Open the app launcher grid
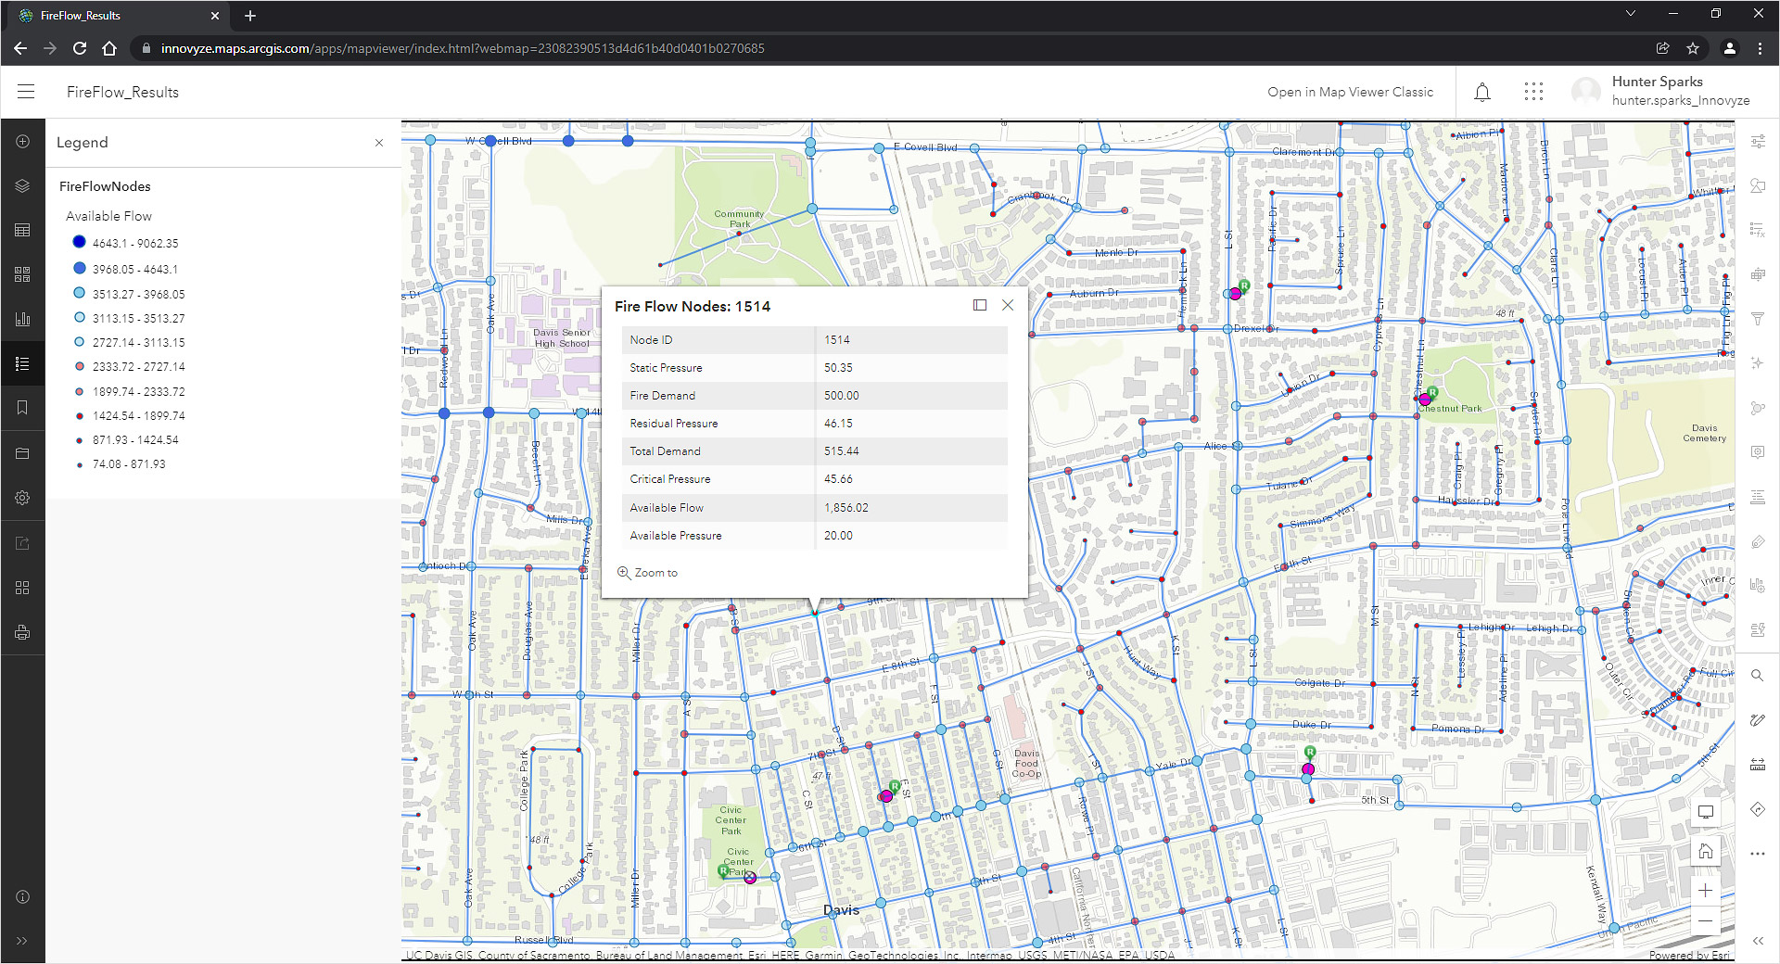Image resolution: width=1780 pixels, height=964 pixels. 1533,92
